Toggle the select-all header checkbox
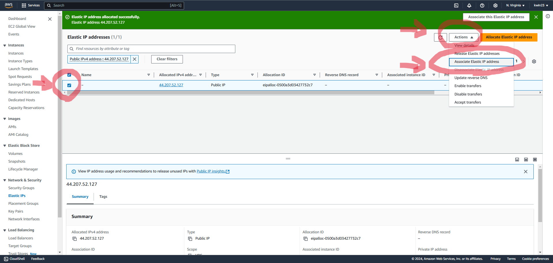The height and width of the screenshot is (263, 553). [x=69, y=75]
